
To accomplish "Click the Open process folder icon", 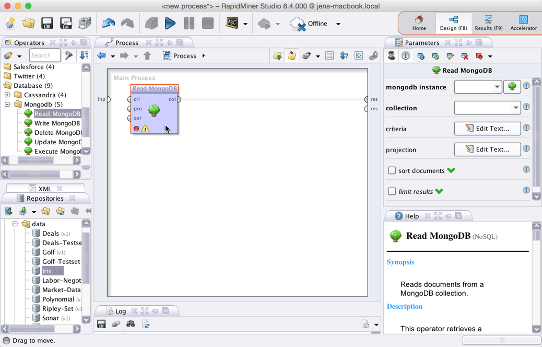I will pos(28,24).
